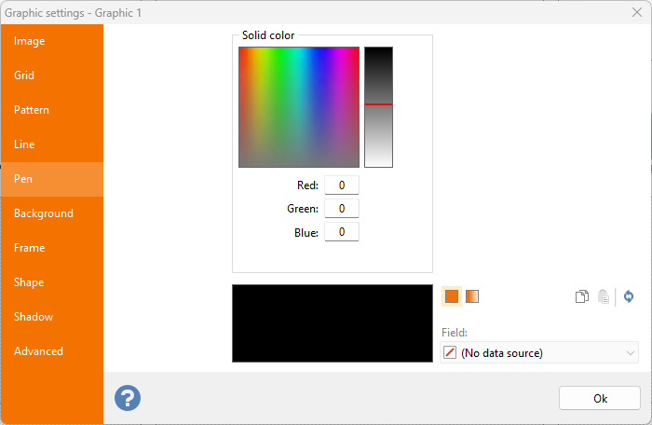Focus the Blue value input field
This screenshot has width=652, height=425.
[342, 232]
